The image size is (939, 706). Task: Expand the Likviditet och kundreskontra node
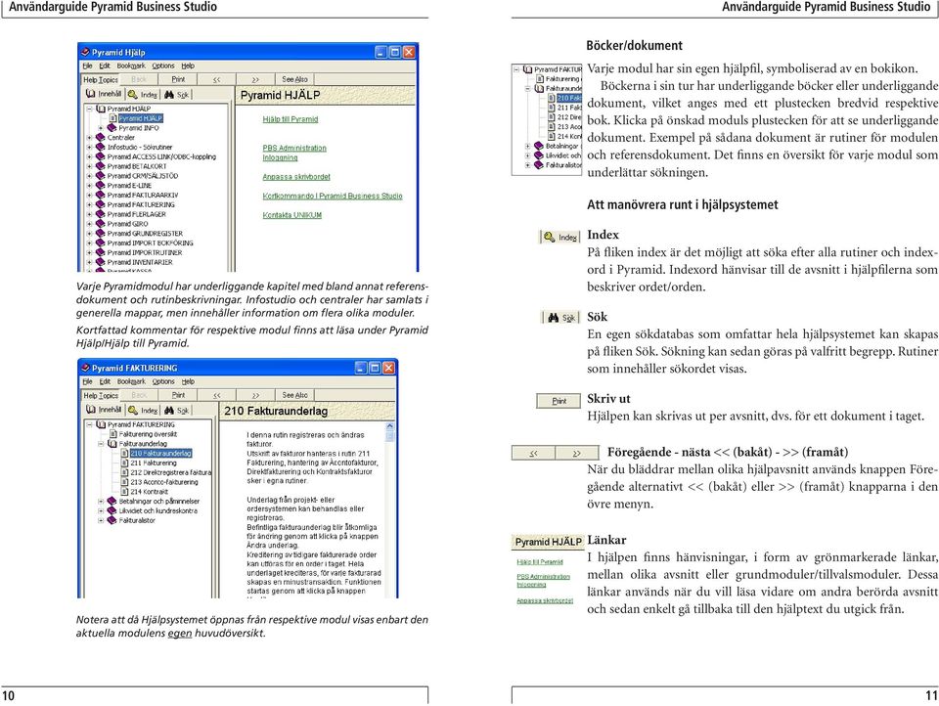click(101, 510)
